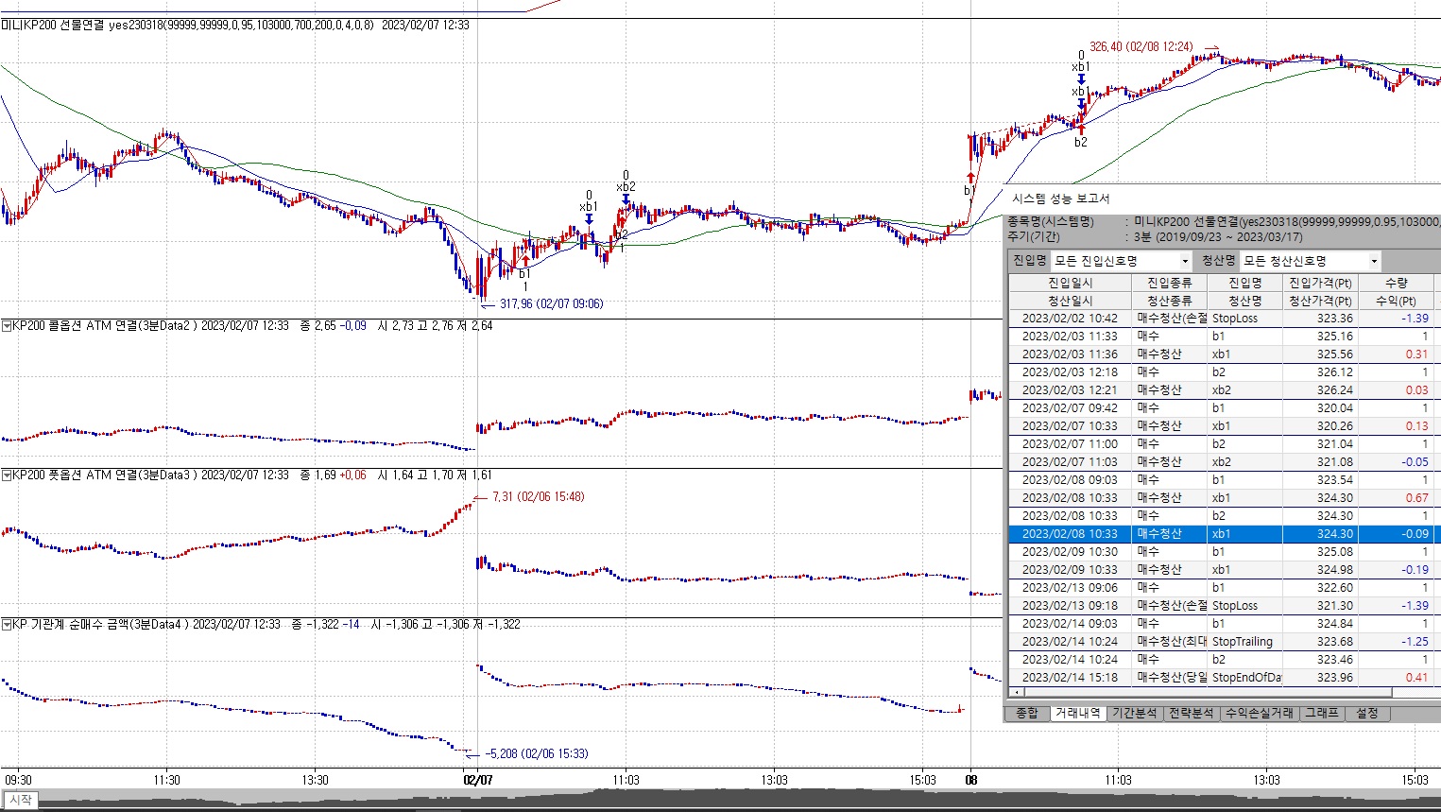Open the 전략분석 tab

coord(1191,713)
